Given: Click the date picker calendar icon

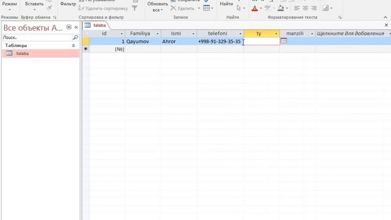Looking at the screenshot, I should coord(283,41).
